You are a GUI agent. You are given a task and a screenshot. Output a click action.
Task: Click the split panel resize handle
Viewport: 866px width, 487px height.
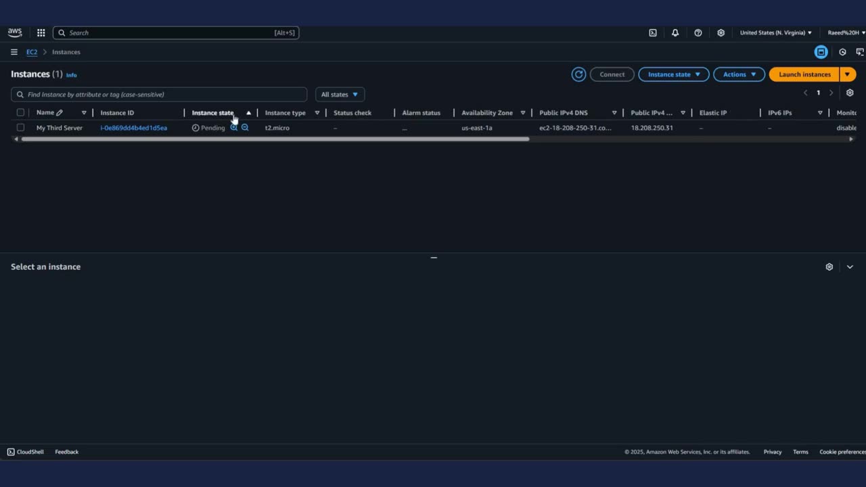pyautogui.click(x=434, y=258)
